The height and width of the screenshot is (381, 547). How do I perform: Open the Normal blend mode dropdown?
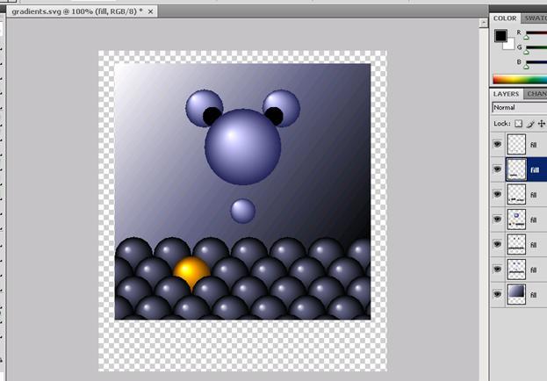pyautogui.click(x=520, y=107)
